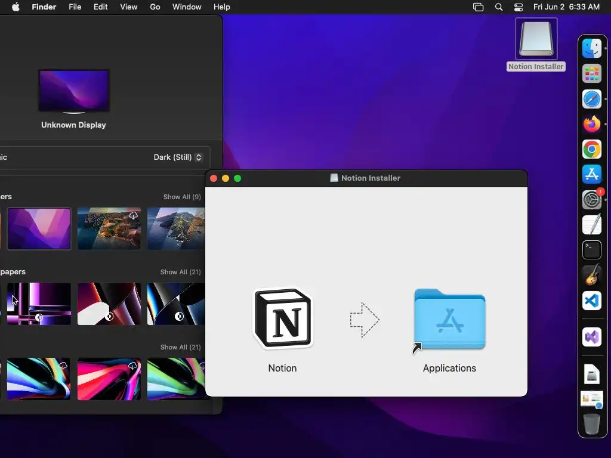The height and width of the screenshot is (458, 611).
Task: Open Terminal from the dock
Action: (591, 250)
